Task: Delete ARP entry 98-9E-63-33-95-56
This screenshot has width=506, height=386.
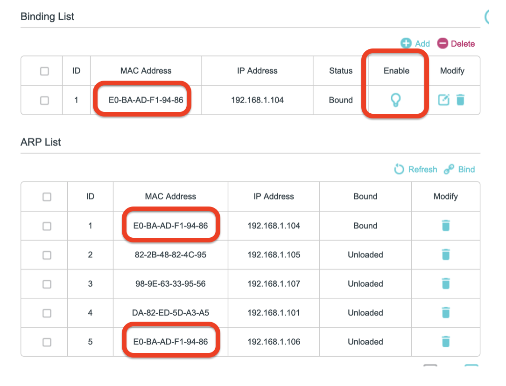Action: click(x=445, y=283)
